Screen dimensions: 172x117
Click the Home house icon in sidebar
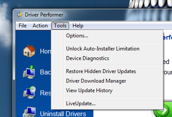[x=29, y=51]
